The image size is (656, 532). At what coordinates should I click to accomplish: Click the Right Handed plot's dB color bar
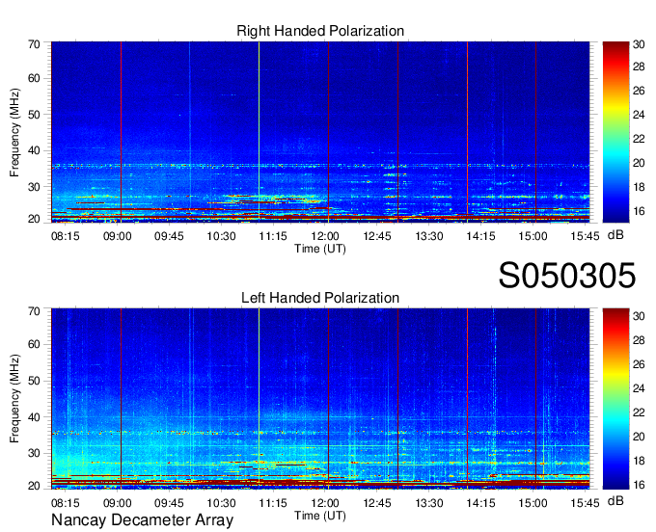(615, 132)
